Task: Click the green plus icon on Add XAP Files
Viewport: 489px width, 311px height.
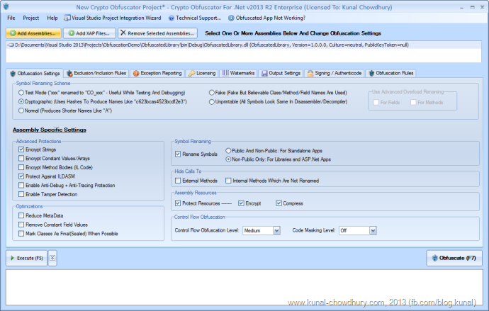Action: pyautogui.click(x=72, y=33)
